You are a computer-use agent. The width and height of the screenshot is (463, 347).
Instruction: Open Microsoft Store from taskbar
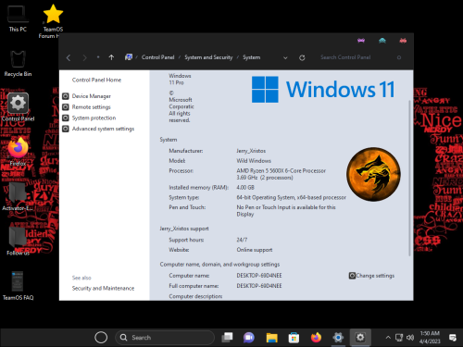[x=294, y=338]
